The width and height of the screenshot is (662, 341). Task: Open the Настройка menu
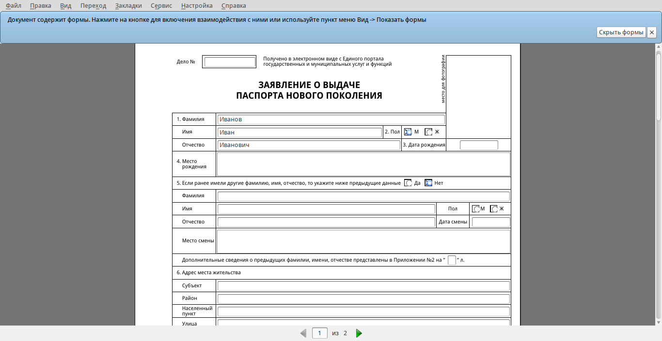tap(197, 6)
